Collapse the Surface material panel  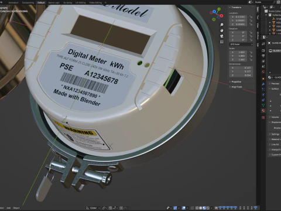click(275, 89)
